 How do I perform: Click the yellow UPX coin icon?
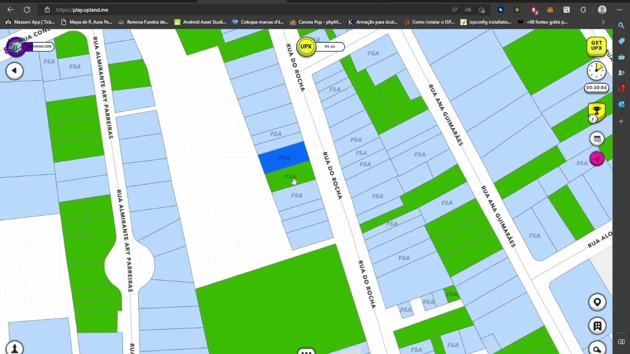306,47
